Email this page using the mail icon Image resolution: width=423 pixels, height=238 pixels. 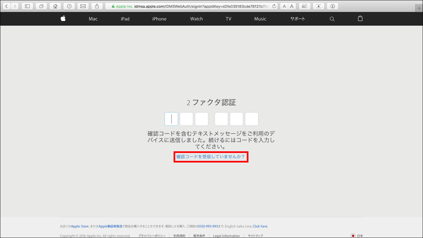click(x=83, y=6)
